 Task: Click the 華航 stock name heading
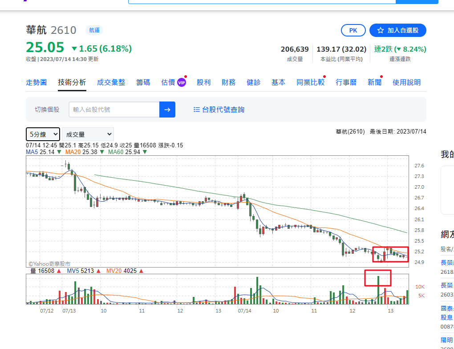point(36,30)
